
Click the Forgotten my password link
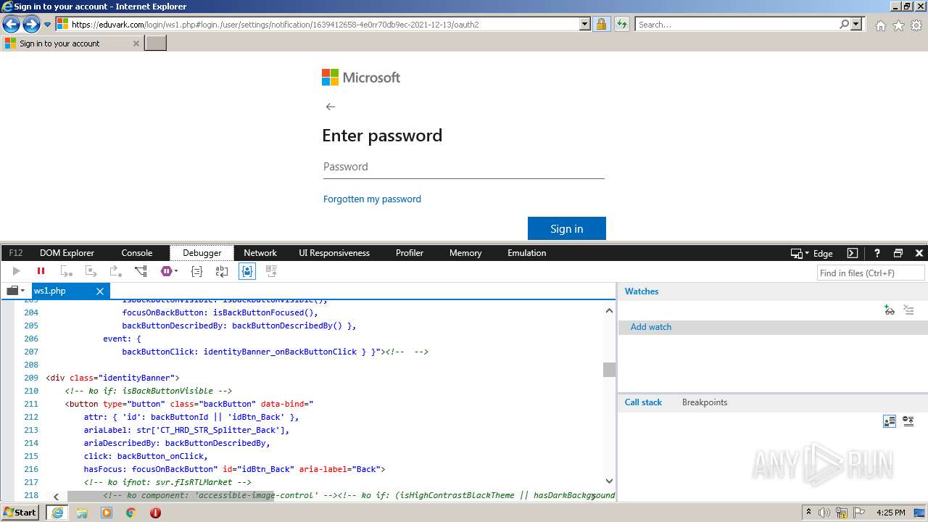click(372, 199)
